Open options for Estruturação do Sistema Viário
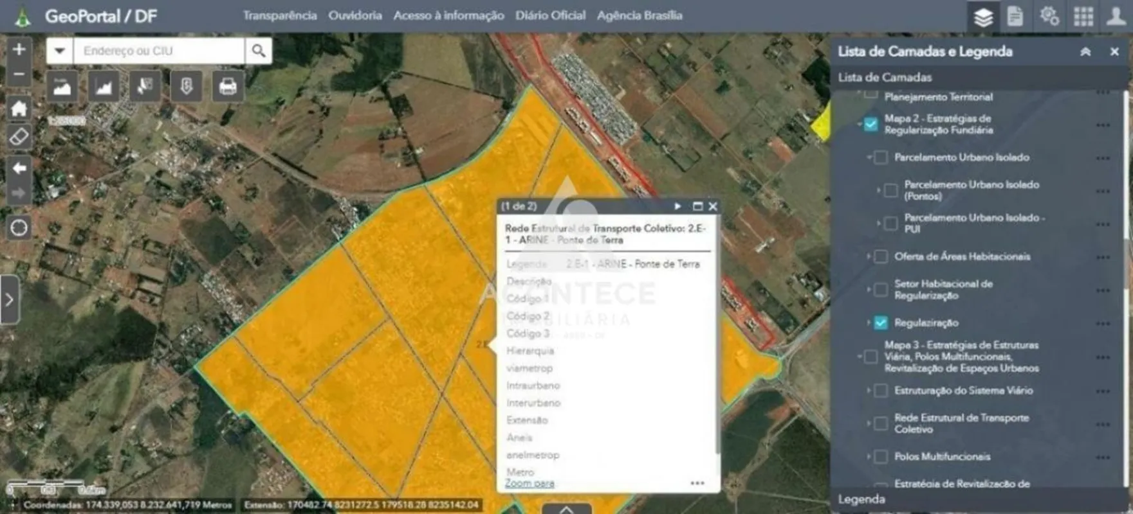1133x514 pixels. point(1103,391)
